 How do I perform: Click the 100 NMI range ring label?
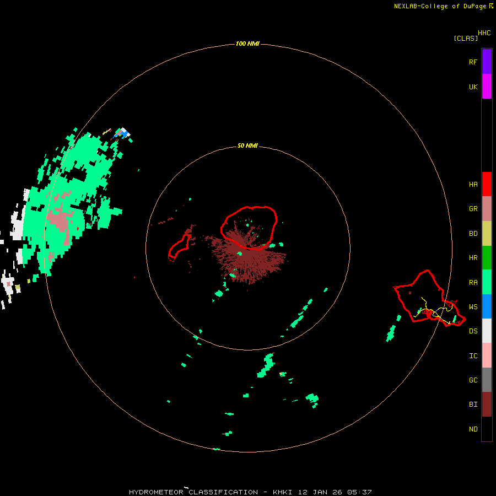[x=247, y=44]
